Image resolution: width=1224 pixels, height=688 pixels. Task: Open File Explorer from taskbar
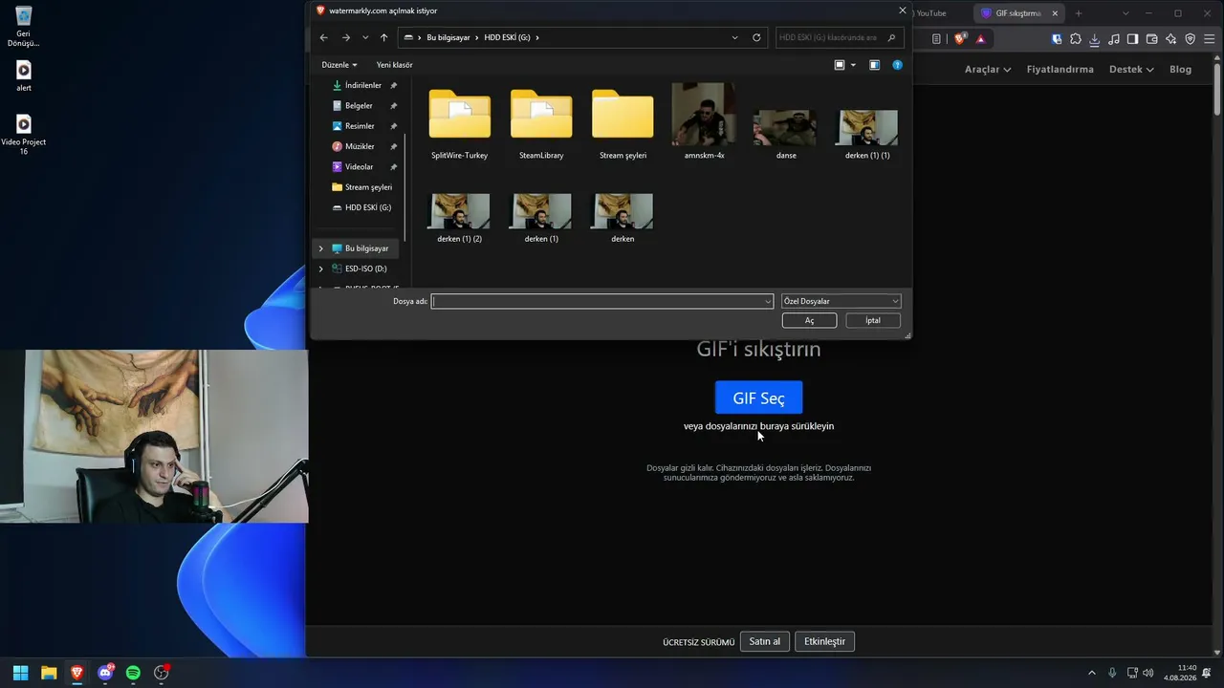coord(49,673)
